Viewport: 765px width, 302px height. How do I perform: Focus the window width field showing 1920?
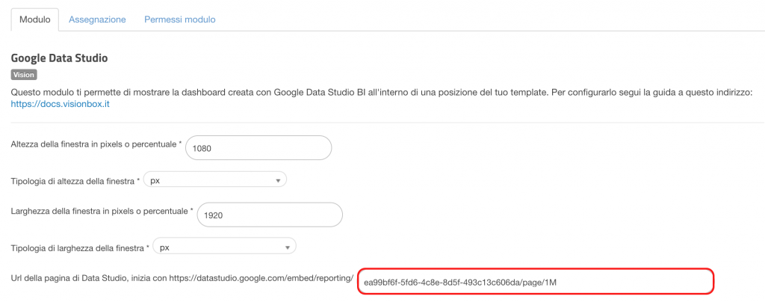tap(270, 215)
